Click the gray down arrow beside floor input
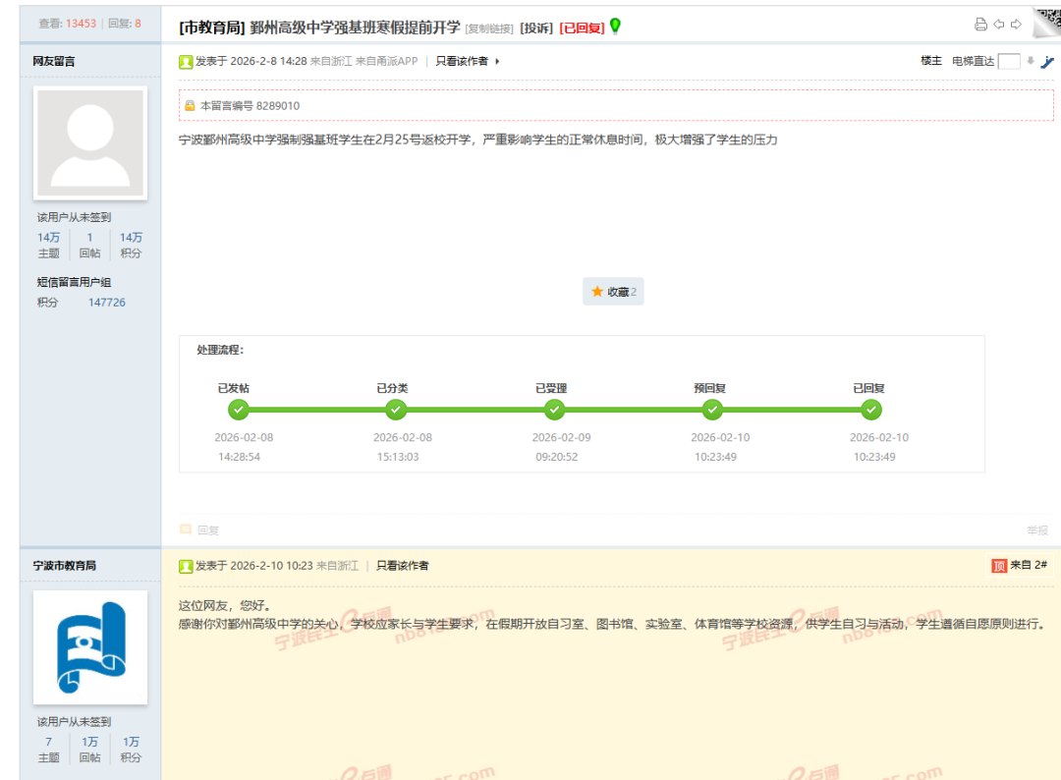The width and height of the screenshot is (1061, 780). (1031, 61)
